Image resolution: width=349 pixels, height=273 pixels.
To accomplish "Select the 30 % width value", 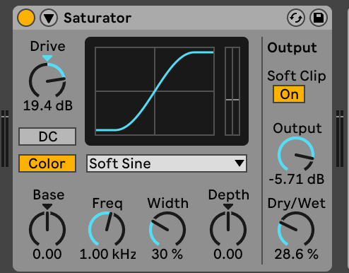I will (x=167, y=254).
